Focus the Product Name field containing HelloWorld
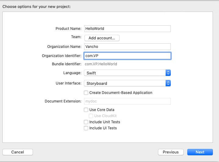219x162 pixels. click(x=127, y=29)
